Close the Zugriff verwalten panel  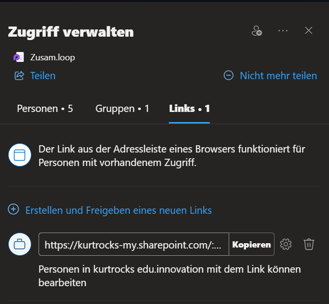(x=309, y=30)
